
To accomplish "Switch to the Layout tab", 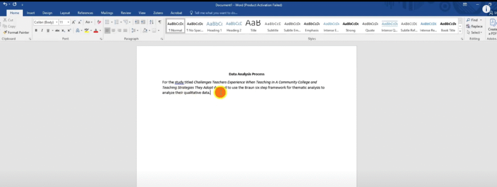I will [65, 13].
